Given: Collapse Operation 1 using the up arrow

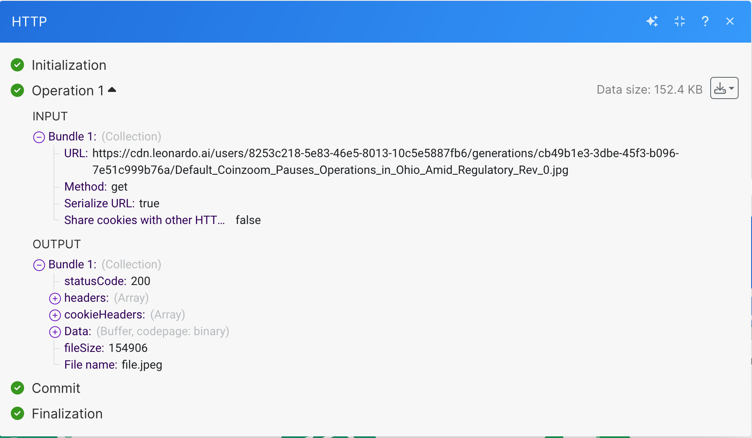Looking at the screenshot, I should (112, 89).
